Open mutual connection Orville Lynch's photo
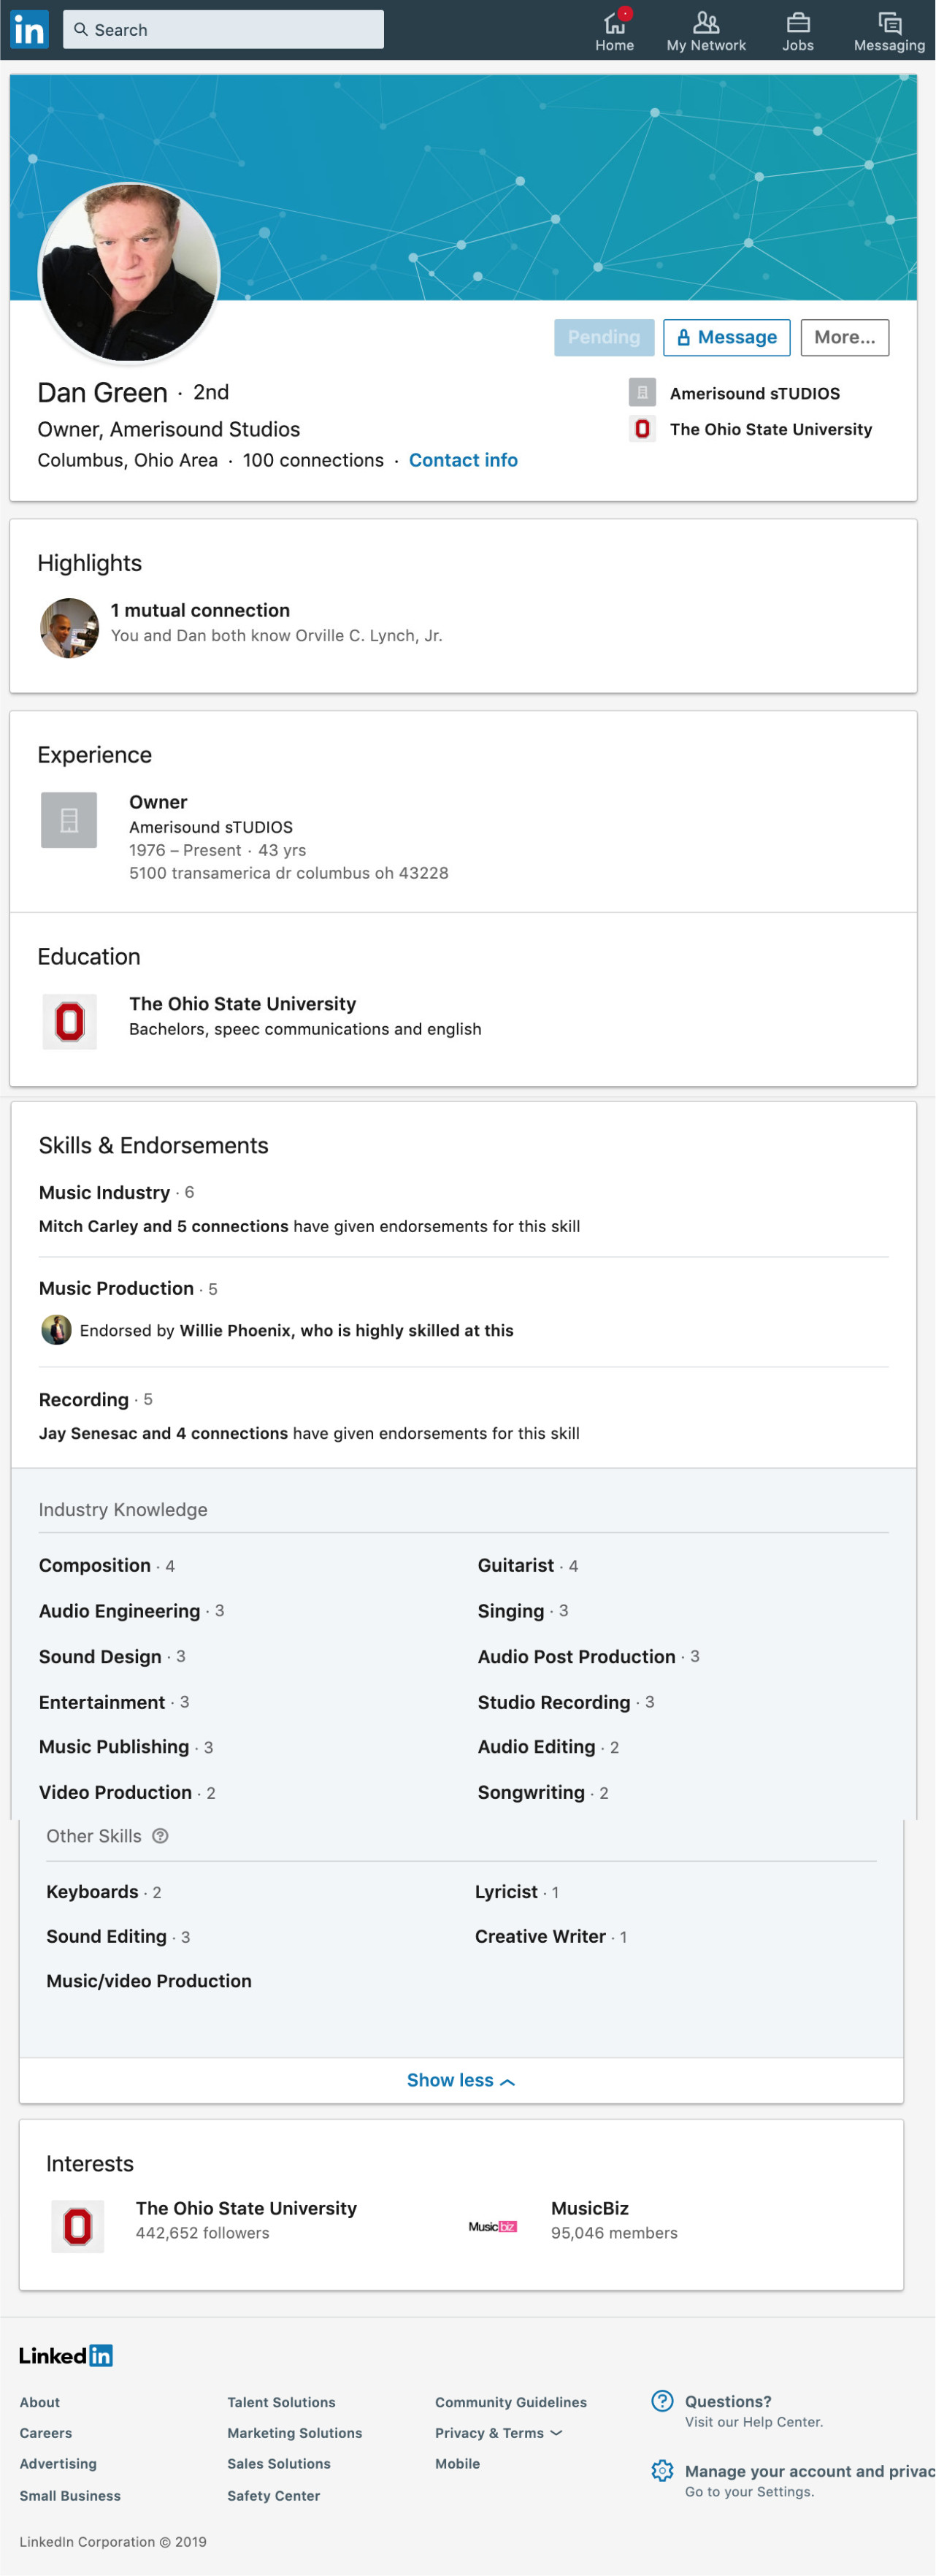This screenshot has width=936, height=2576. pos(69,628)
